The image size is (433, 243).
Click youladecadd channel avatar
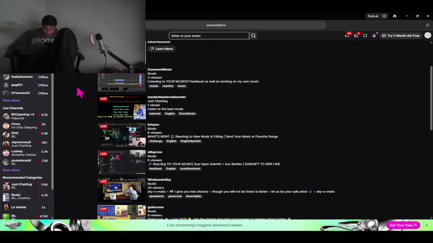(6, 162)
